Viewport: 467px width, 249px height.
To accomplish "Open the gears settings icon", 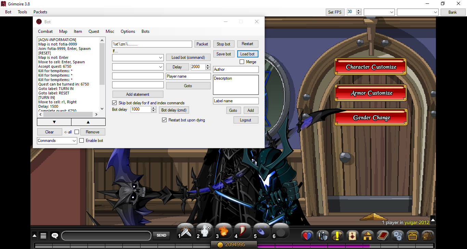I will [398, 235].
